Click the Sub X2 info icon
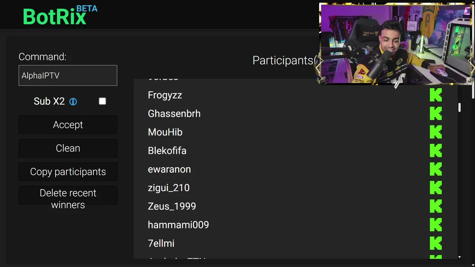The height and width of the screenshot is (267, 475). click(73, 102)
